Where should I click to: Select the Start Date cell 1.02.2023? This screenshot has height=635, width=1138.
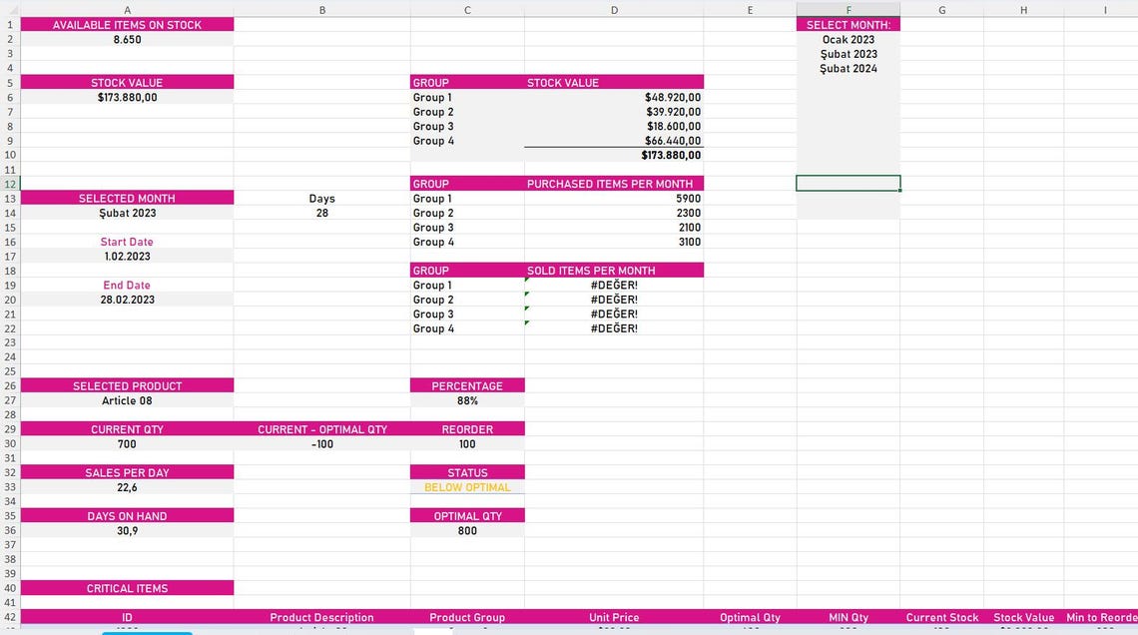pos(127,256)
